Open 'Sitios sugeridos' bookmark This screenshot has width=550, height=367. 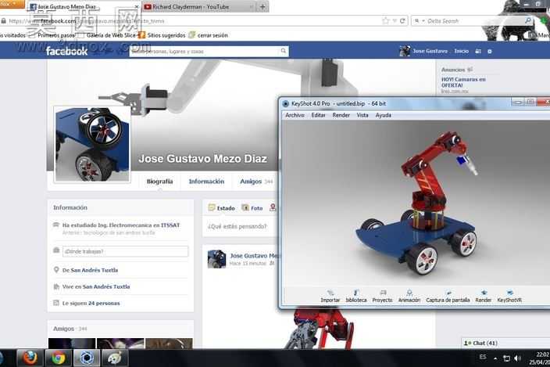click(162, 35)
